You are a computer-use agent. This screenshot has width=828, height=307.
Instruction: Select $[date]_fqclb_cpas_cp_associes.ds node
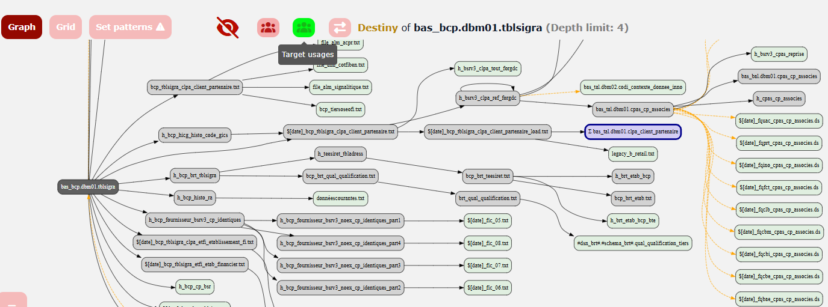coord(779,210)
